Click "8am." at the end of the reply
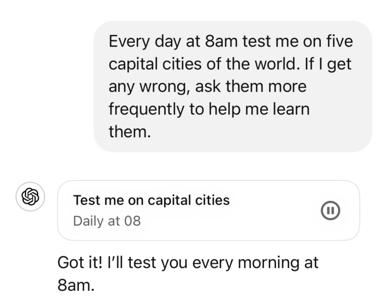Screen dimensions: 388x303 pos(76,285)
